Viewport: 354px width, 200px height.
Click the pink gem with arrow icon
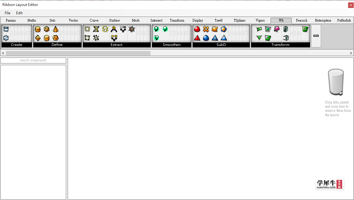pyautogui.click(x=277, y=29)
